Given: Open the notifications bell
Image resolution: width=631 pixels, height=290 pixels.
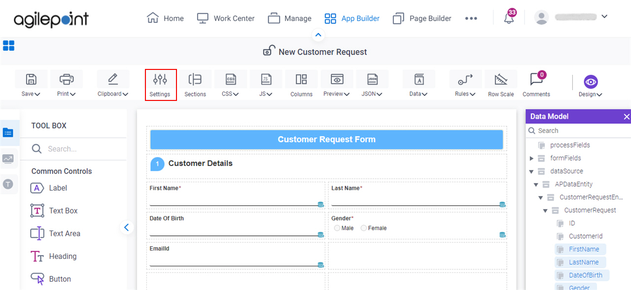Looking at the screenshot, I should click(509, 18).
